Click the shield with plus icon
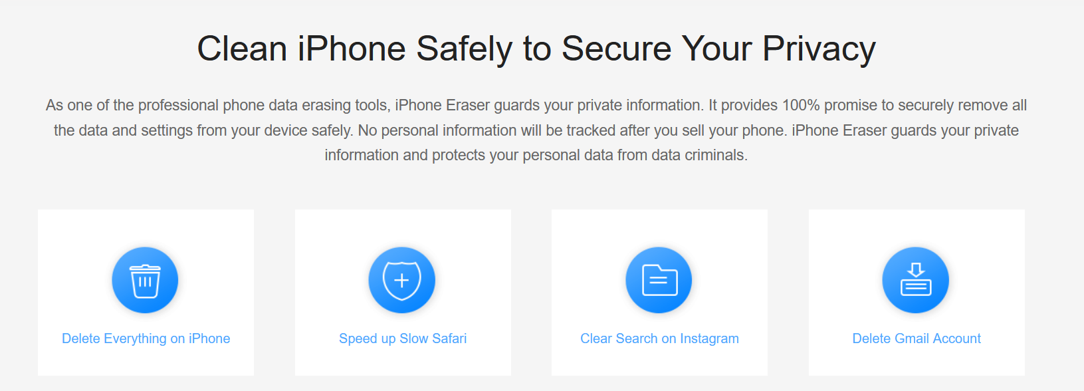Viewport: 1084px width, 391px height. click(x=402, y=280)
